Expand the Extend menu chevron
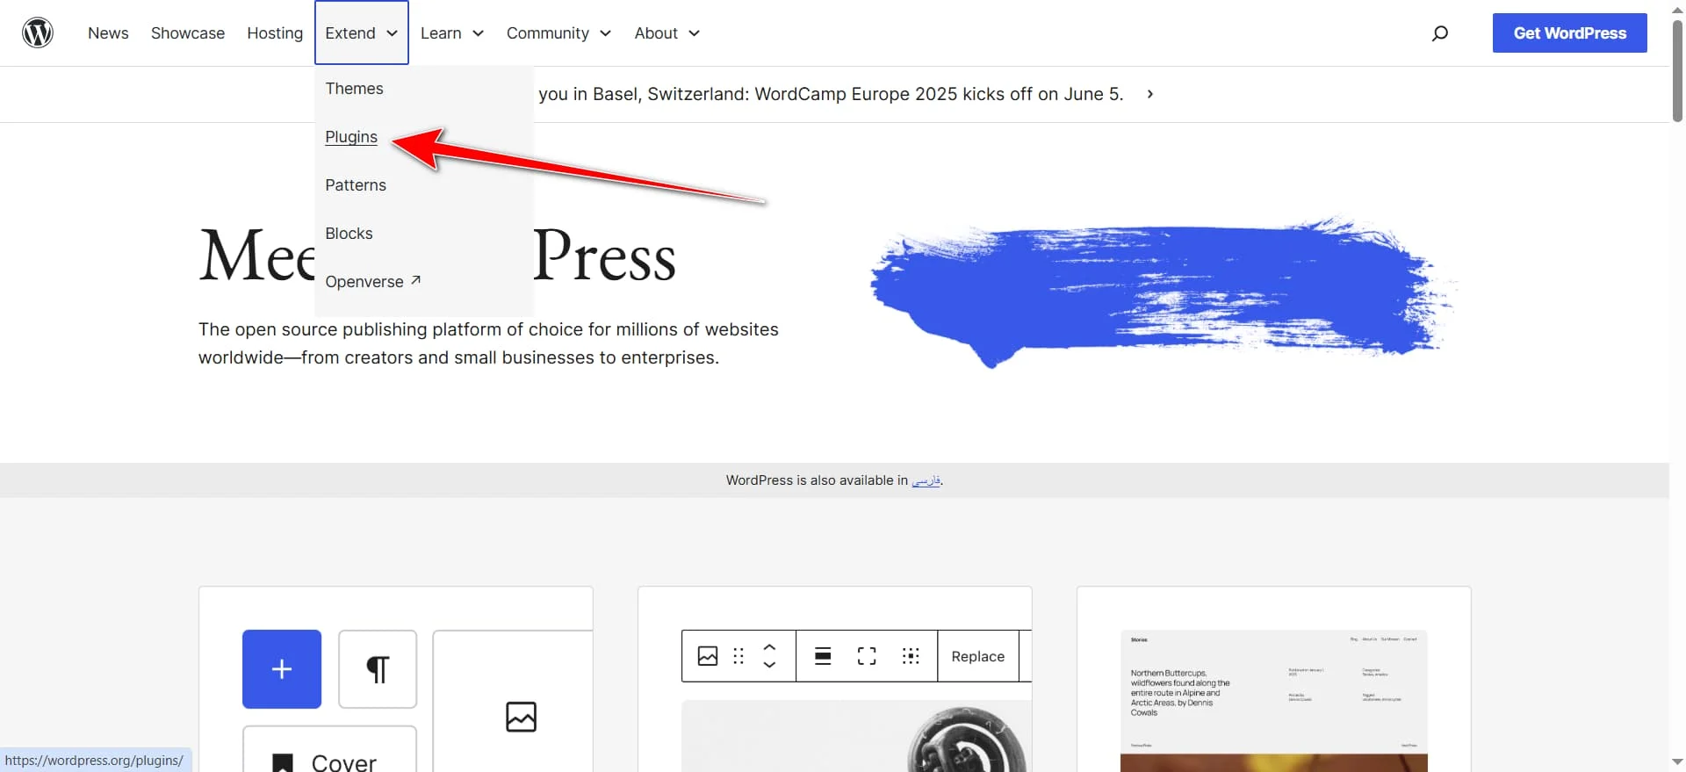 393,33
